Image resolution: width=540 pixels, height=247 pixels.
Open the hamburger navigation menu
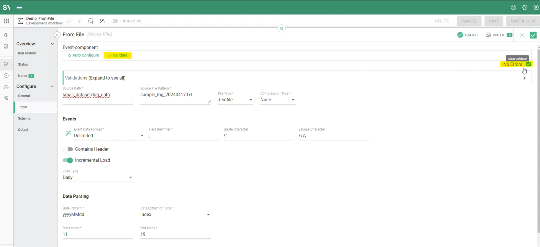point(19,7)
